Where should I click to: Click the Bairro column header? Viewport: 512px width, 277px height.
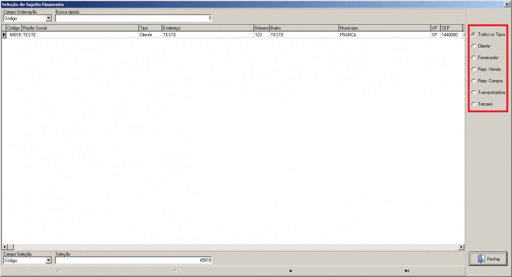[304, 28]
